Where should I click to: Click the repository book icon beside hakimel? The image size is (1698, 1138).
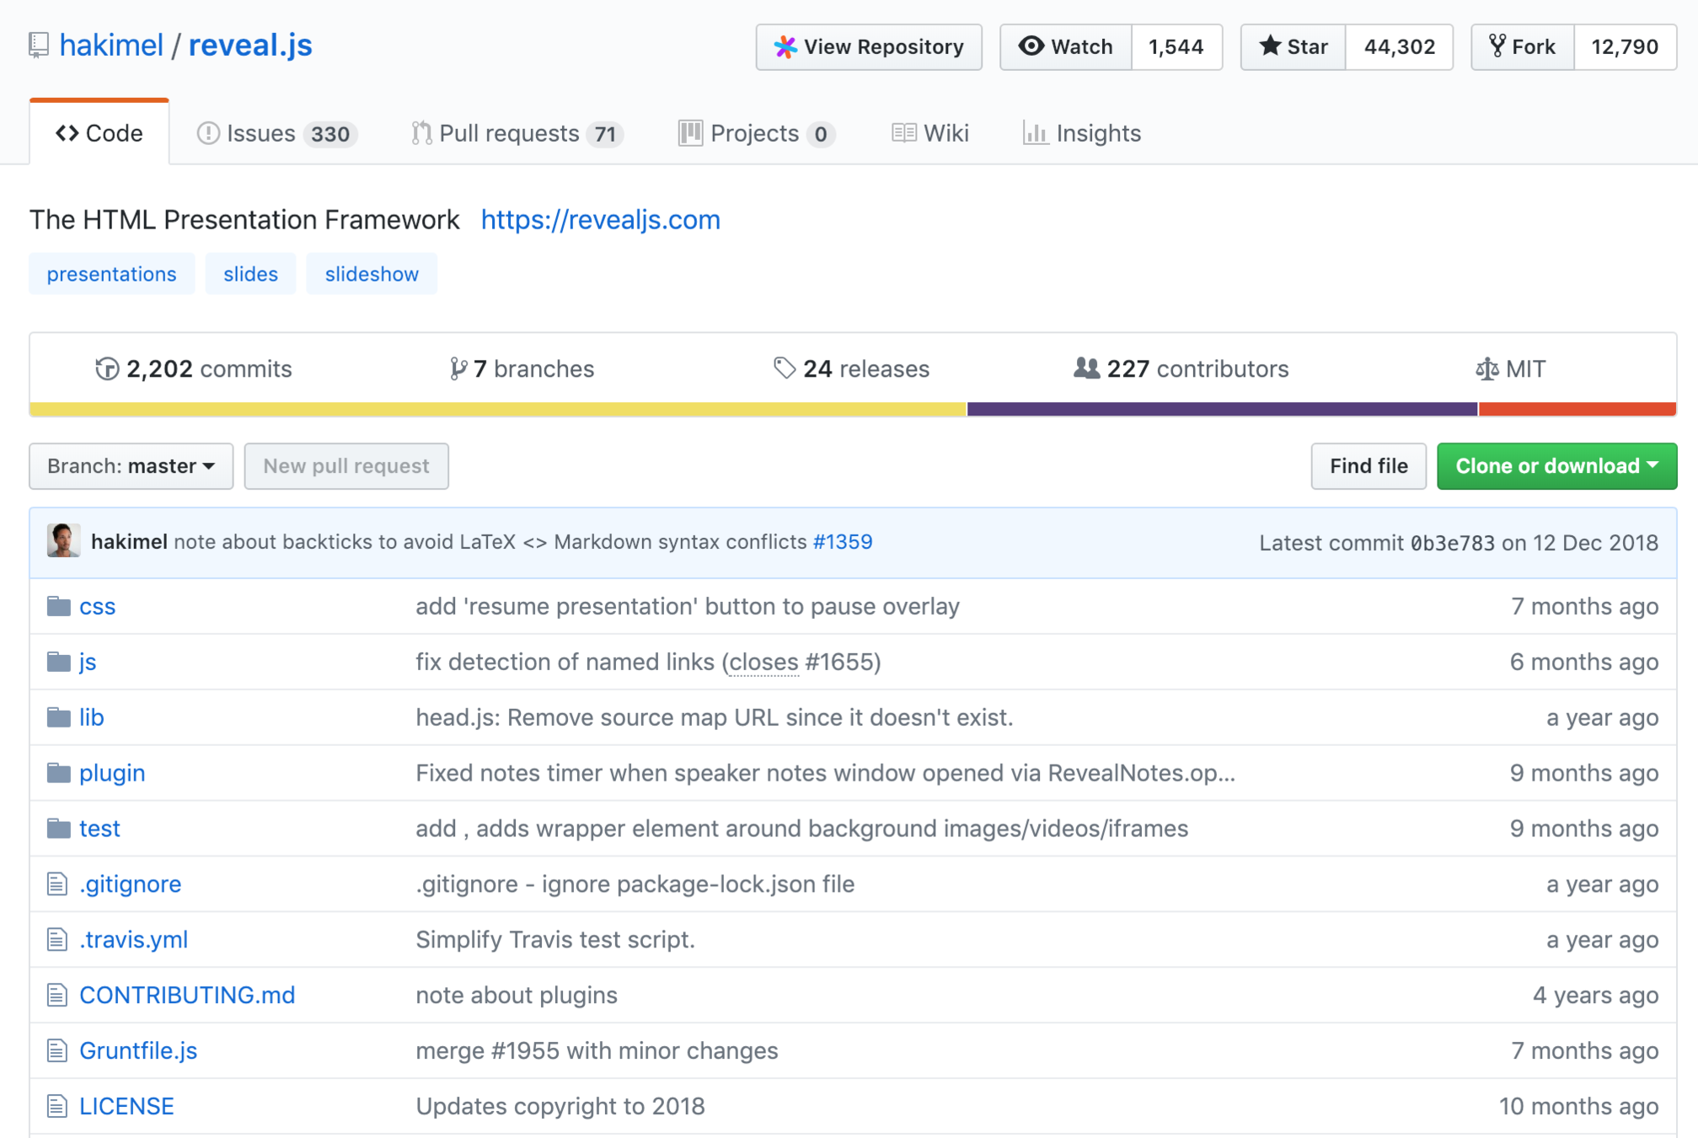[x=38, y=46]
